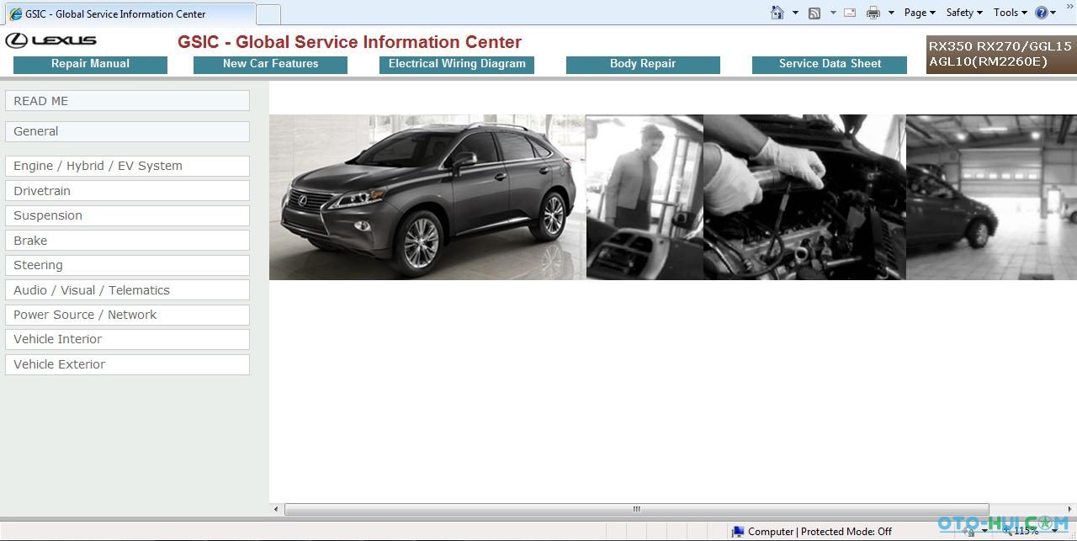Open the Suspension category
The height and width of the screenshot is (541, 1077).
[127, 215]
